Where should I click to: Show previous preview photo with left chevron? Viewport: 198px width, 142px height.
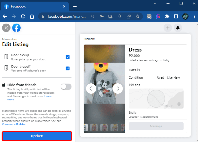pos(91,89)
